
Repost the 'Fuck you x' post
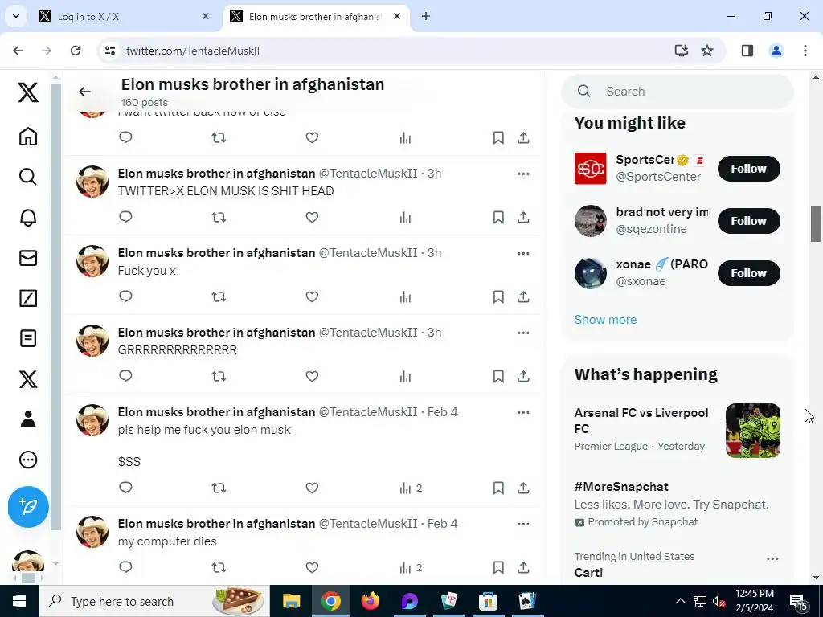(219, 297)
